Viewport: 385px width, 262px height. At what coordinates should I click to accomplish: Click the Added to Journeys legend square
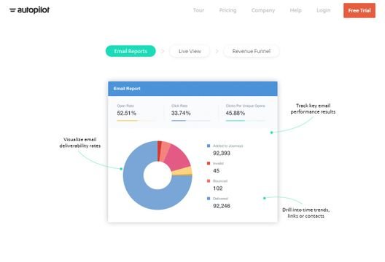coord(209,146)
